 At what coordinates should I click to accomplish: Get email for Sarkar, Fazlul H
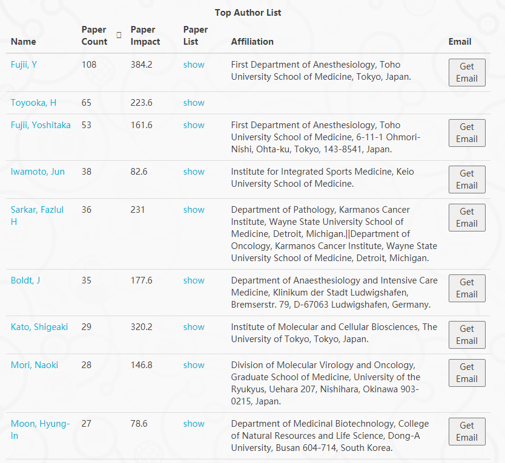tap(466, 218)
